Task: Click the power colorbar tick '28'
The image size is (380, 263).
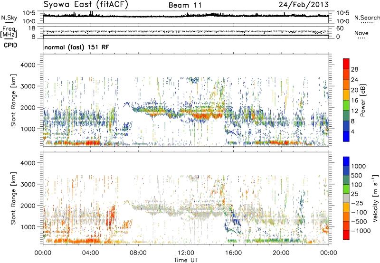Action: [x=354, y=69]
